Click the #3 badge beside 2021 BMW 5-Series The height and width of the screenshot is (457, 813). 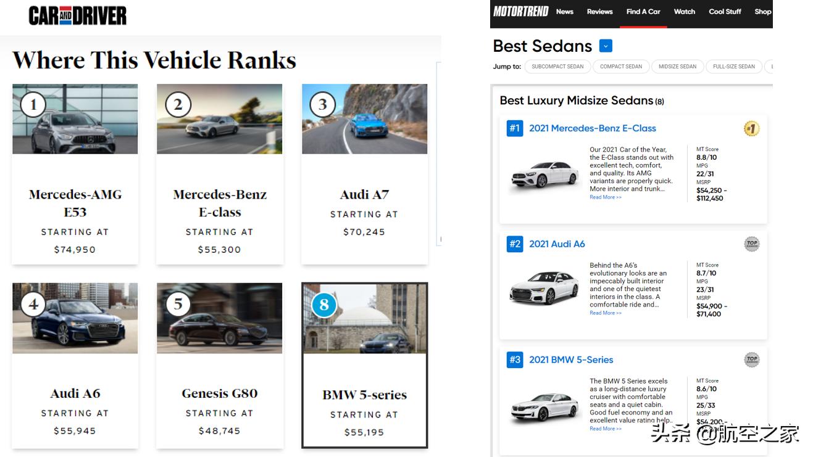pyautogui.click(x=515, y=360)
